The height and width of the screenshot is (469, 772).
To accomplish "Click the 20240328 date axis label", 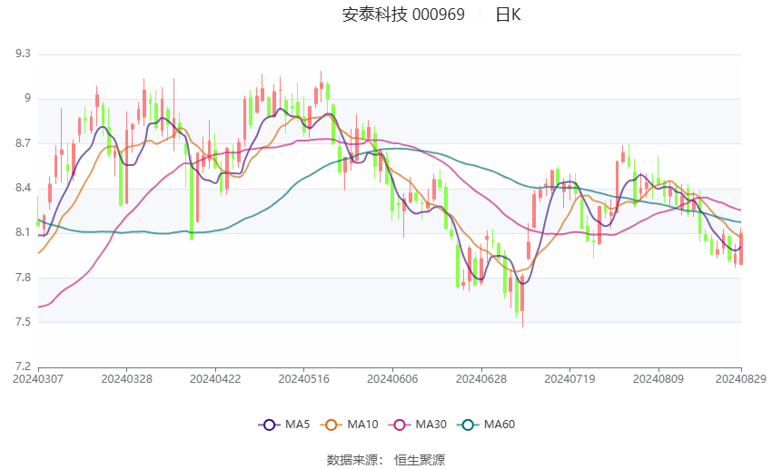I will (126, 379).
